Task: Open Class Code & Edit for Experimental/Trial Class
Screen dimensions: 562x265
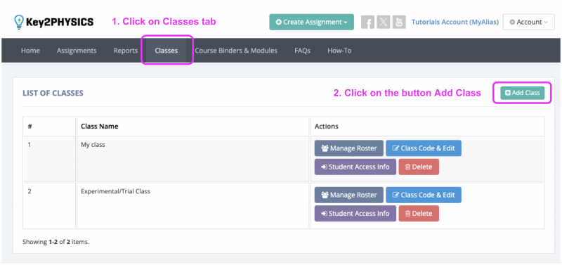Action: pyautogui.click(x=424, y=195)
